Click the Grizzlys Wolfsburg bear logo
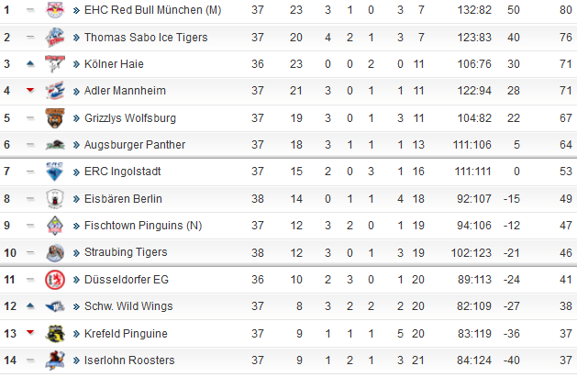Screen dimensions: 577x377 click(55, 118)
